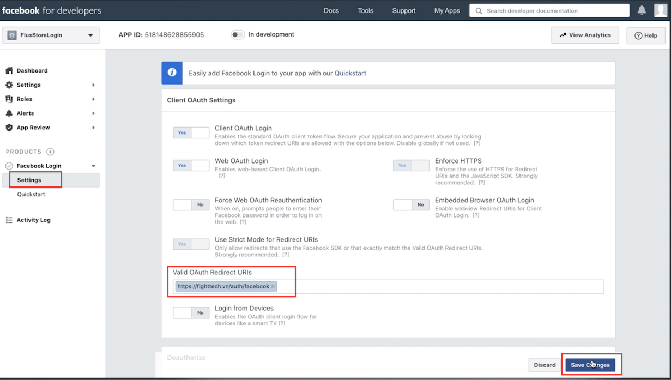Toggle the In development status switch
The image size is (671, 380).
tap(238, 35)
